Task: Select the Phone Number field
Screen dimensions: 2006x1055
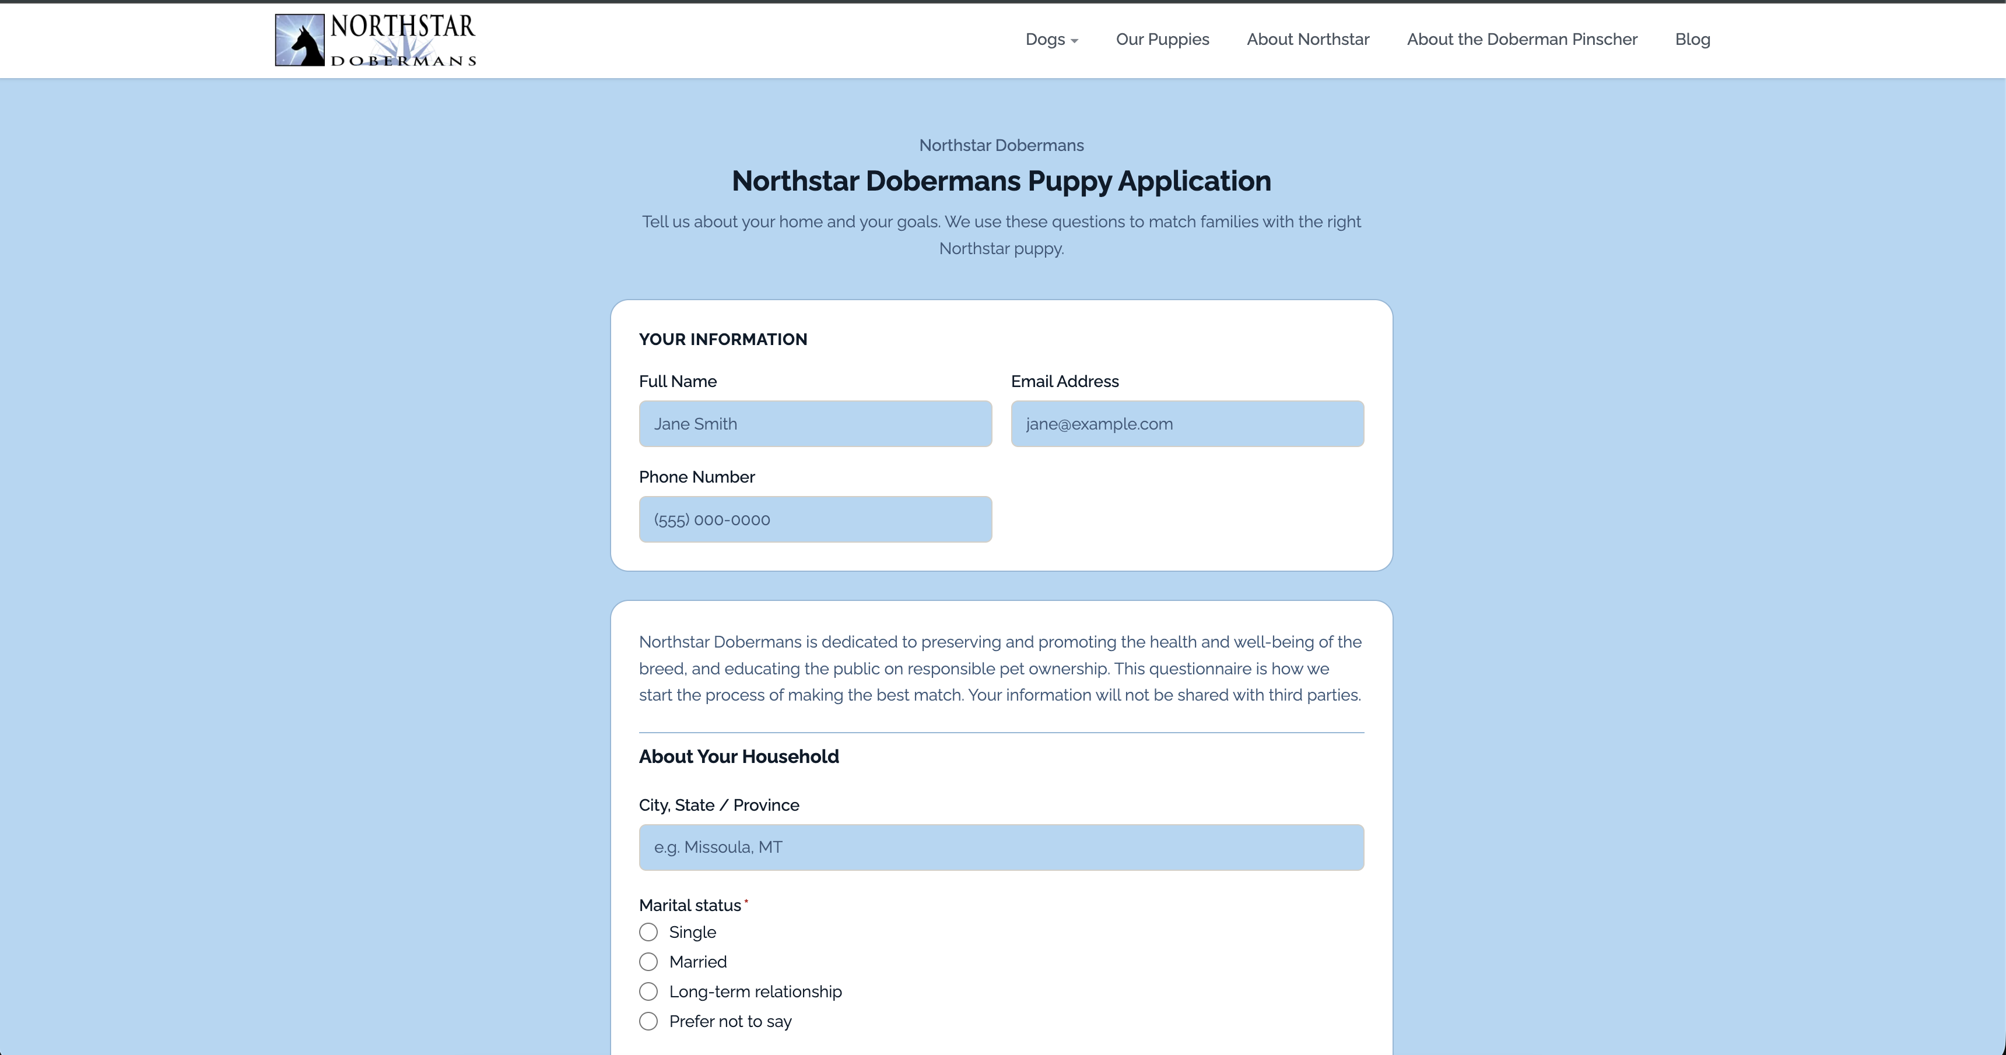Action: [815, 519]
